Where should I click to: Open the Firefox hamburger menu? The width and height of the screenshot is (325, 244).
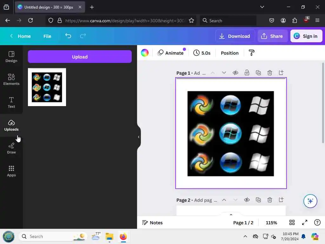pyautogui.click(x=317, y=20)
